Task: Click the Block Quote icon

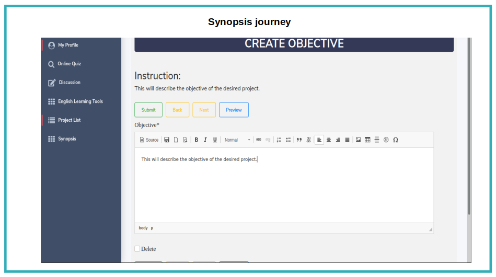Action: coord(299,140)
